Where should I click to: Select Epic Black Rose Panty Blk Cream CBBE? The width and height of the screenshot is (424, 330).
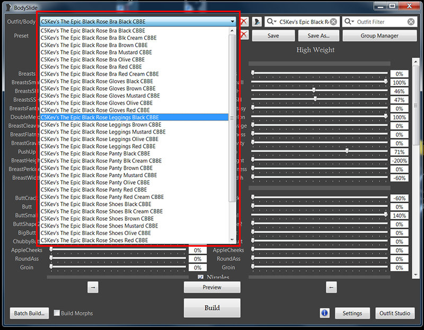click(134, 161)
